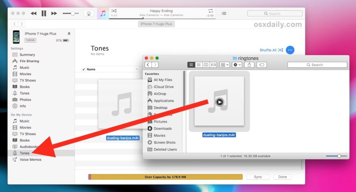
Task: Click the Share icon in Finder toolbar
Action: (249, 65)
